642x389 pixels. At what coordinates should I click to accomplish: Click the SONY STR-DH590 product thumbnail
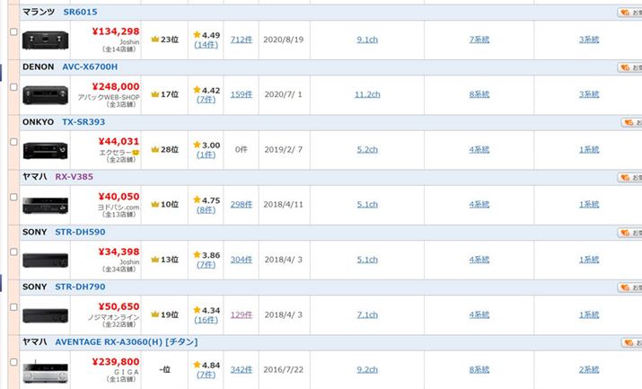pos(45,260)
